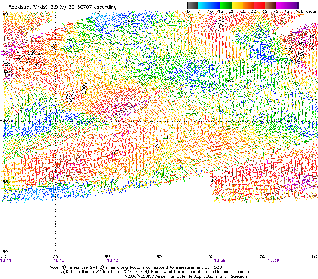The image size is (318, 279).
Task: Click the 16:39 purple time stamp
Action: click(273, 261)
